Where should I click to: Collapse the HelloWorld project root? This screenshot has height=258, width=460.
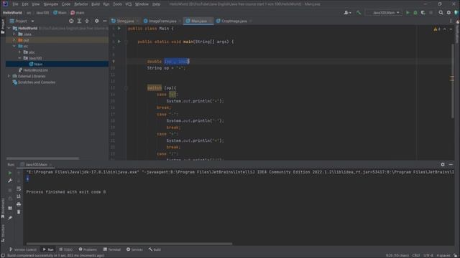[9, 28]
